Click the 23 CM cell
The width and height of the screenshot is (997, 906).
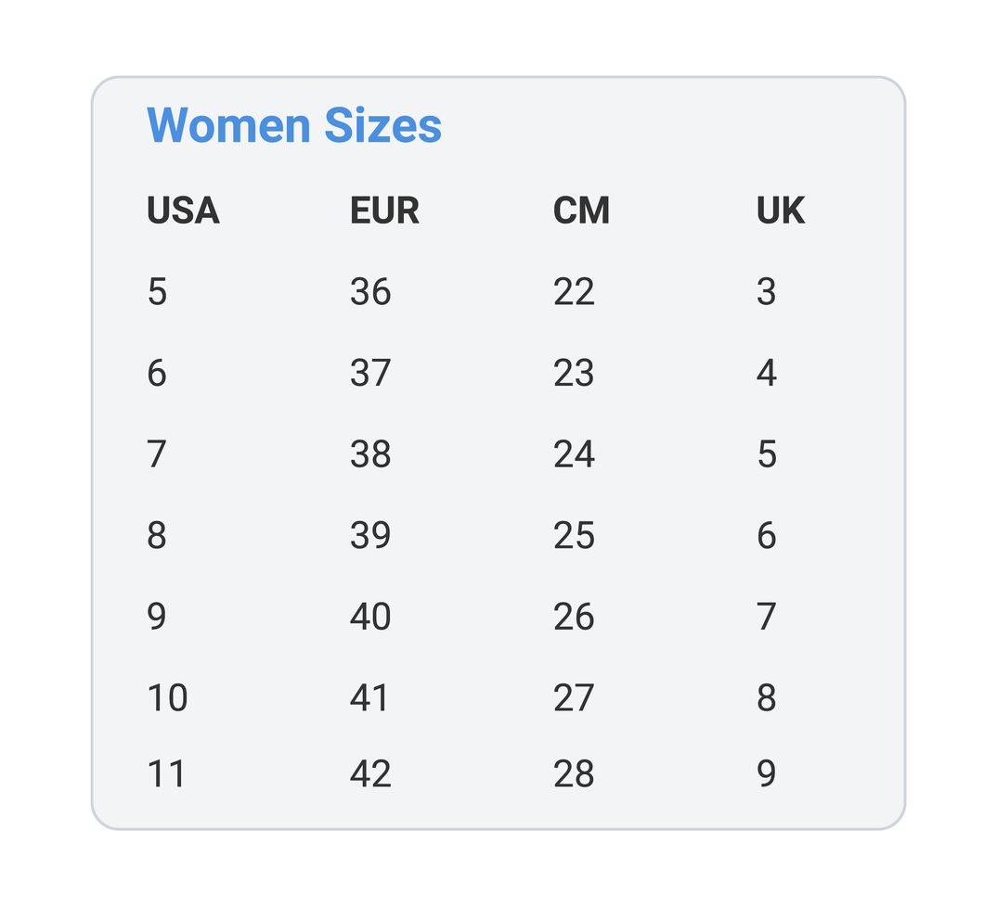574,374
